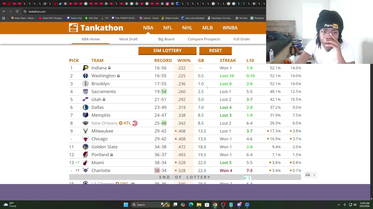Click the RECORD column header
Viewport: 373px width, 209px height.
[163, 60]
